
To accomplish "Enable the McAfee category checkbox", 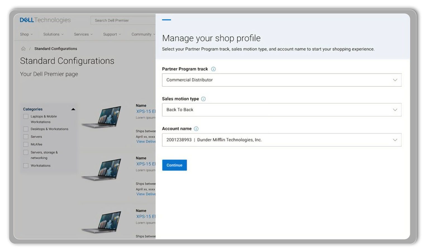I will (x=26, y=144).
